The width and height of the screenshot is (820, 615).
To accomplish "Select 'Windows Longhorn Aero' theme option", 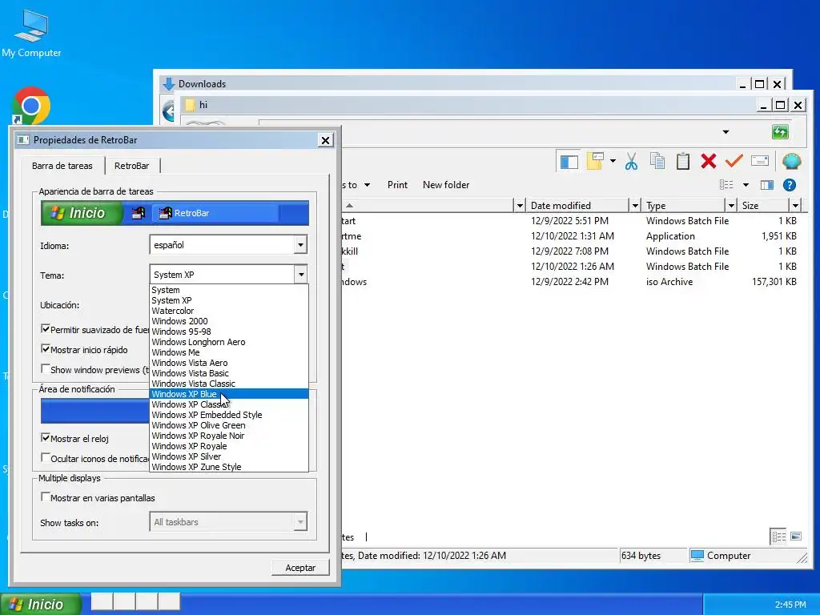I will tap(229, 342).
